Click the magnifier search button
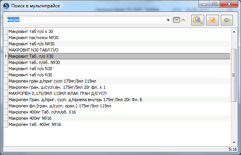This screenshot has height=155, width=241. [198, 20]
